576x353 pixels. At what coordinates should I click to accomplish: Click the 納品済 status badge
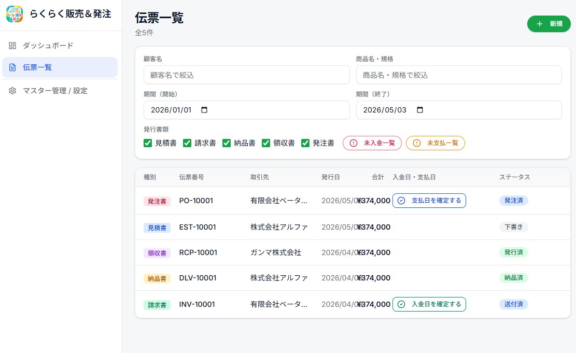tap(514, 278)
